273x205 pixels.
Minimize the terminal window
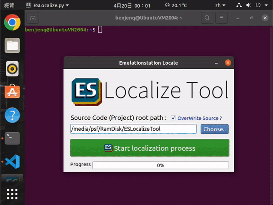point(238,18)
